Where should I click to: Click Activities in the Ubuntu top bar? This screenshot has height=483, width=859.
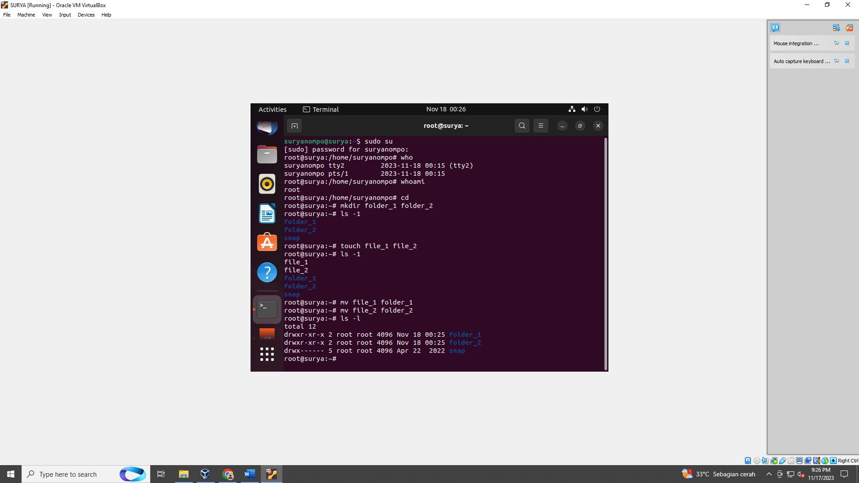(x=272, y=110)
